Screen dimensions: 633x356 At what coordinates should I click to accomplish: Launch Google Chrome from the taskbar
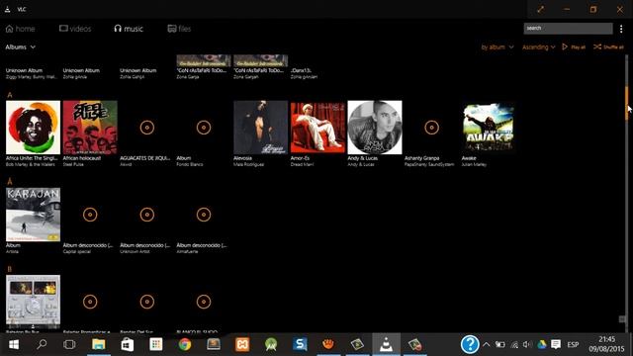pos(185,344)
